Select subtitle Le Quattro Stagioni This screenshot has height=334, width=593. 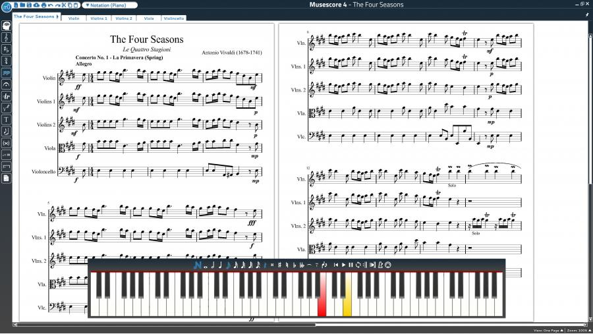point(147,49)
